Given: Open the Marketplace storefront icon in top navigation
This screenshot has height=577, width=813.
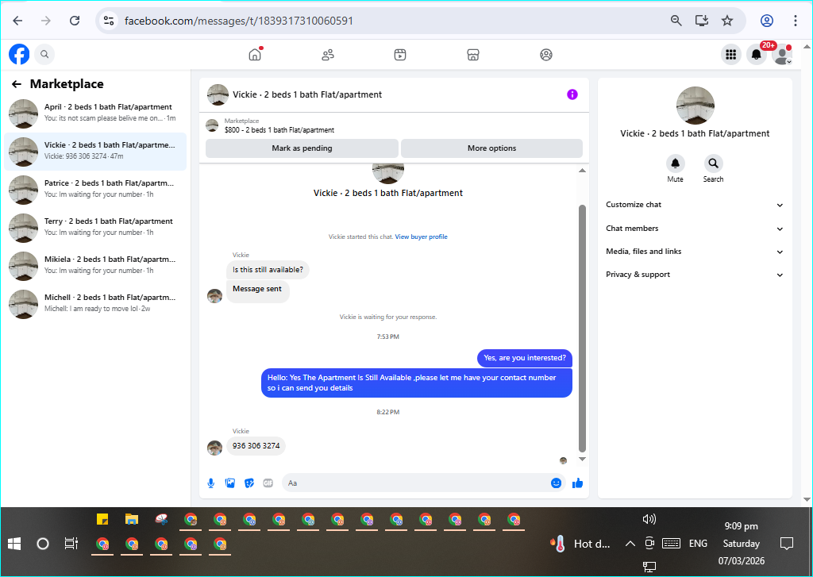Looking at the screenshot, I should [473, 55].
